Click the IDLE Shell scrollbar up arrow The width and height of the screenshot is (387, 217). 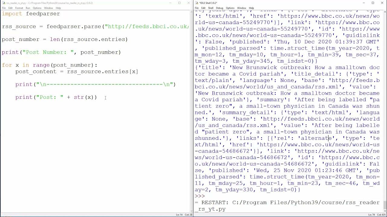click(x=385, y=13)
